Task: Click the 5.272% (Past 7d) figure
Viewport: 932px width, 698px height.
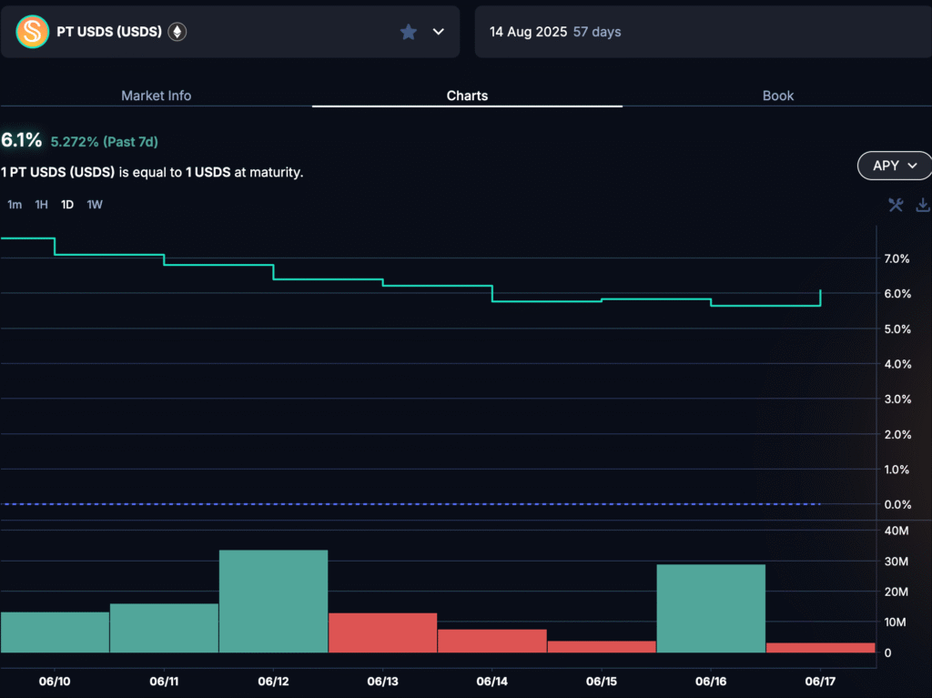Action: coord(104,142)
